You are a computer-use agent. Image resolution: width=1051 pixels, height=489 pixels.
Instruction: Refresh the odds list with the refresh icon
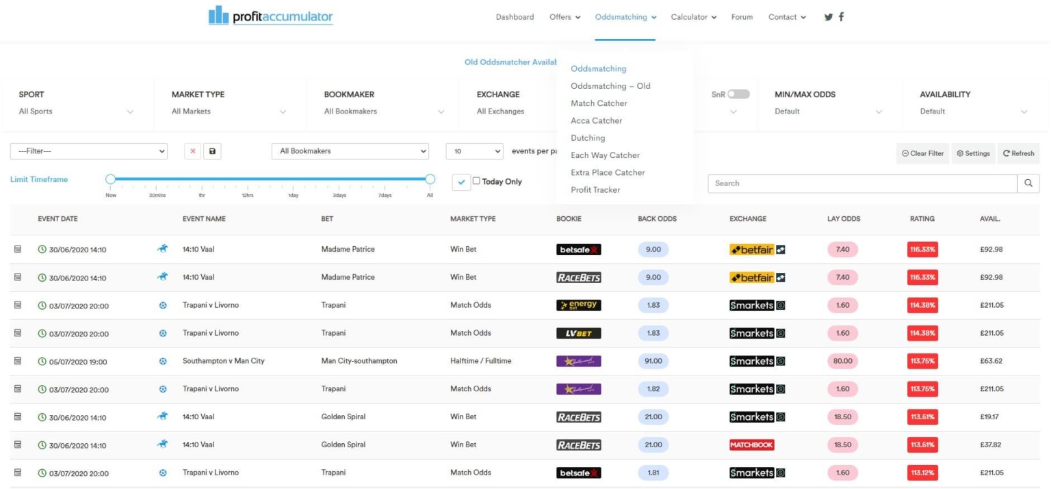1018,153
